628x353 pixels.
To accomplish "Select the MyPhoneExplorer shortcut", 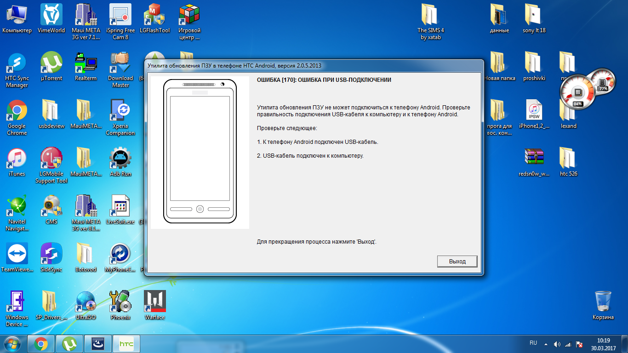I will (120, 258).
